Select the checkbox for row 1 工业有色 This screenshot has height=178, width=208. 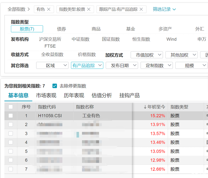(x=11, y=116)
